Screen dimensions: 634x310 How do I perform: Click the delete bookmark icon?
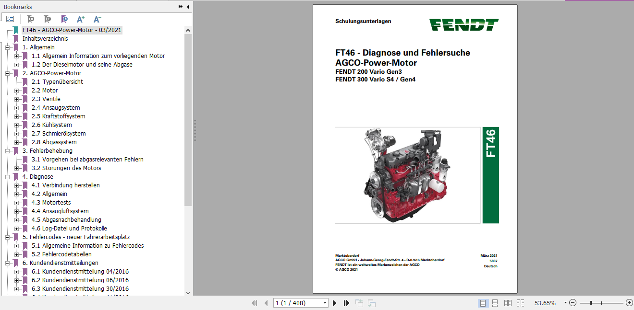30,19
